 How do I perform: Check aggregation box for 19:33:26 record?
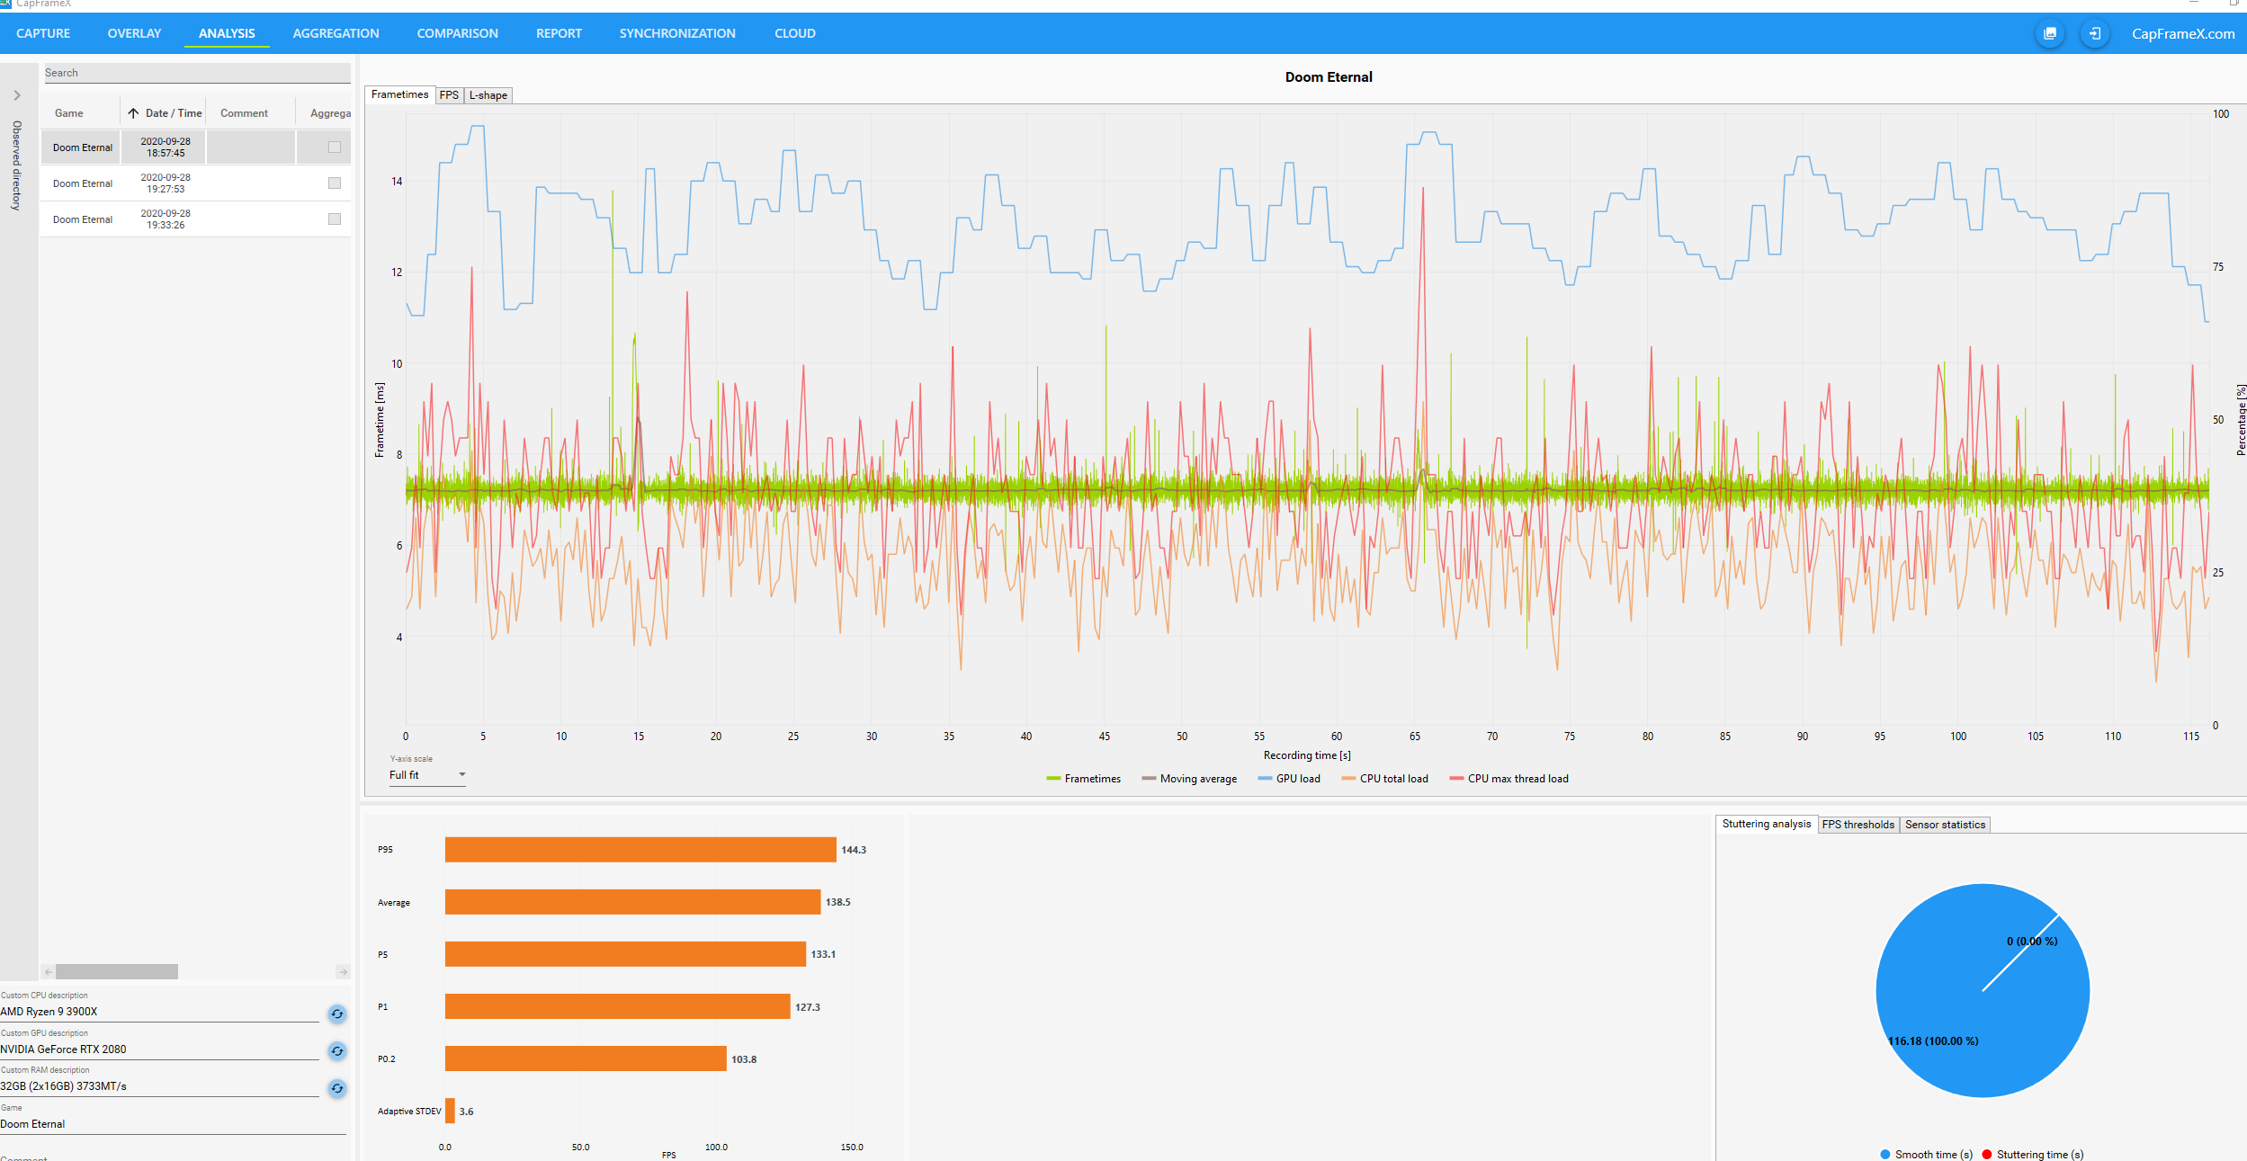(335, 219)
